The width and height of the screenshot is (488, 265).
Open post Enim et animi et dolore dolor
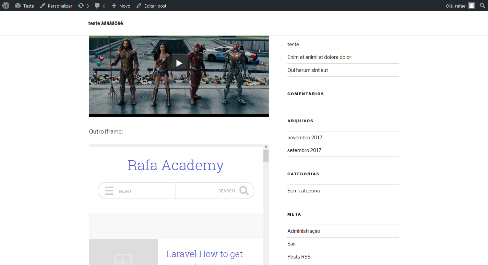[319, 57]
